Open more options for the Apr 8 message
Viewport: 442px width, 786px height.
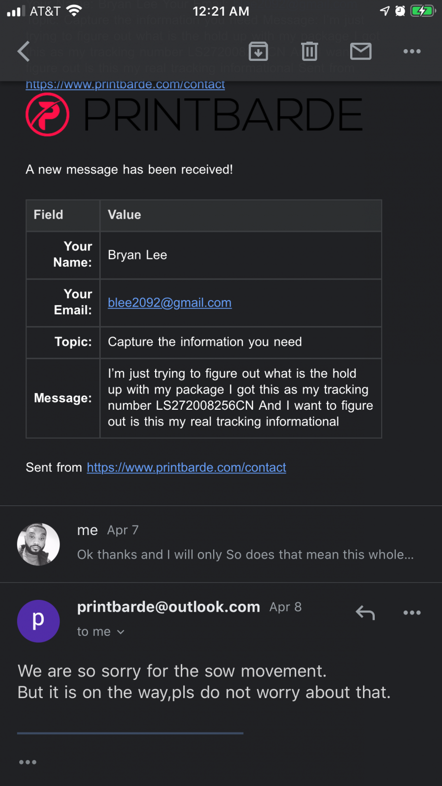[x=412, y=613]
